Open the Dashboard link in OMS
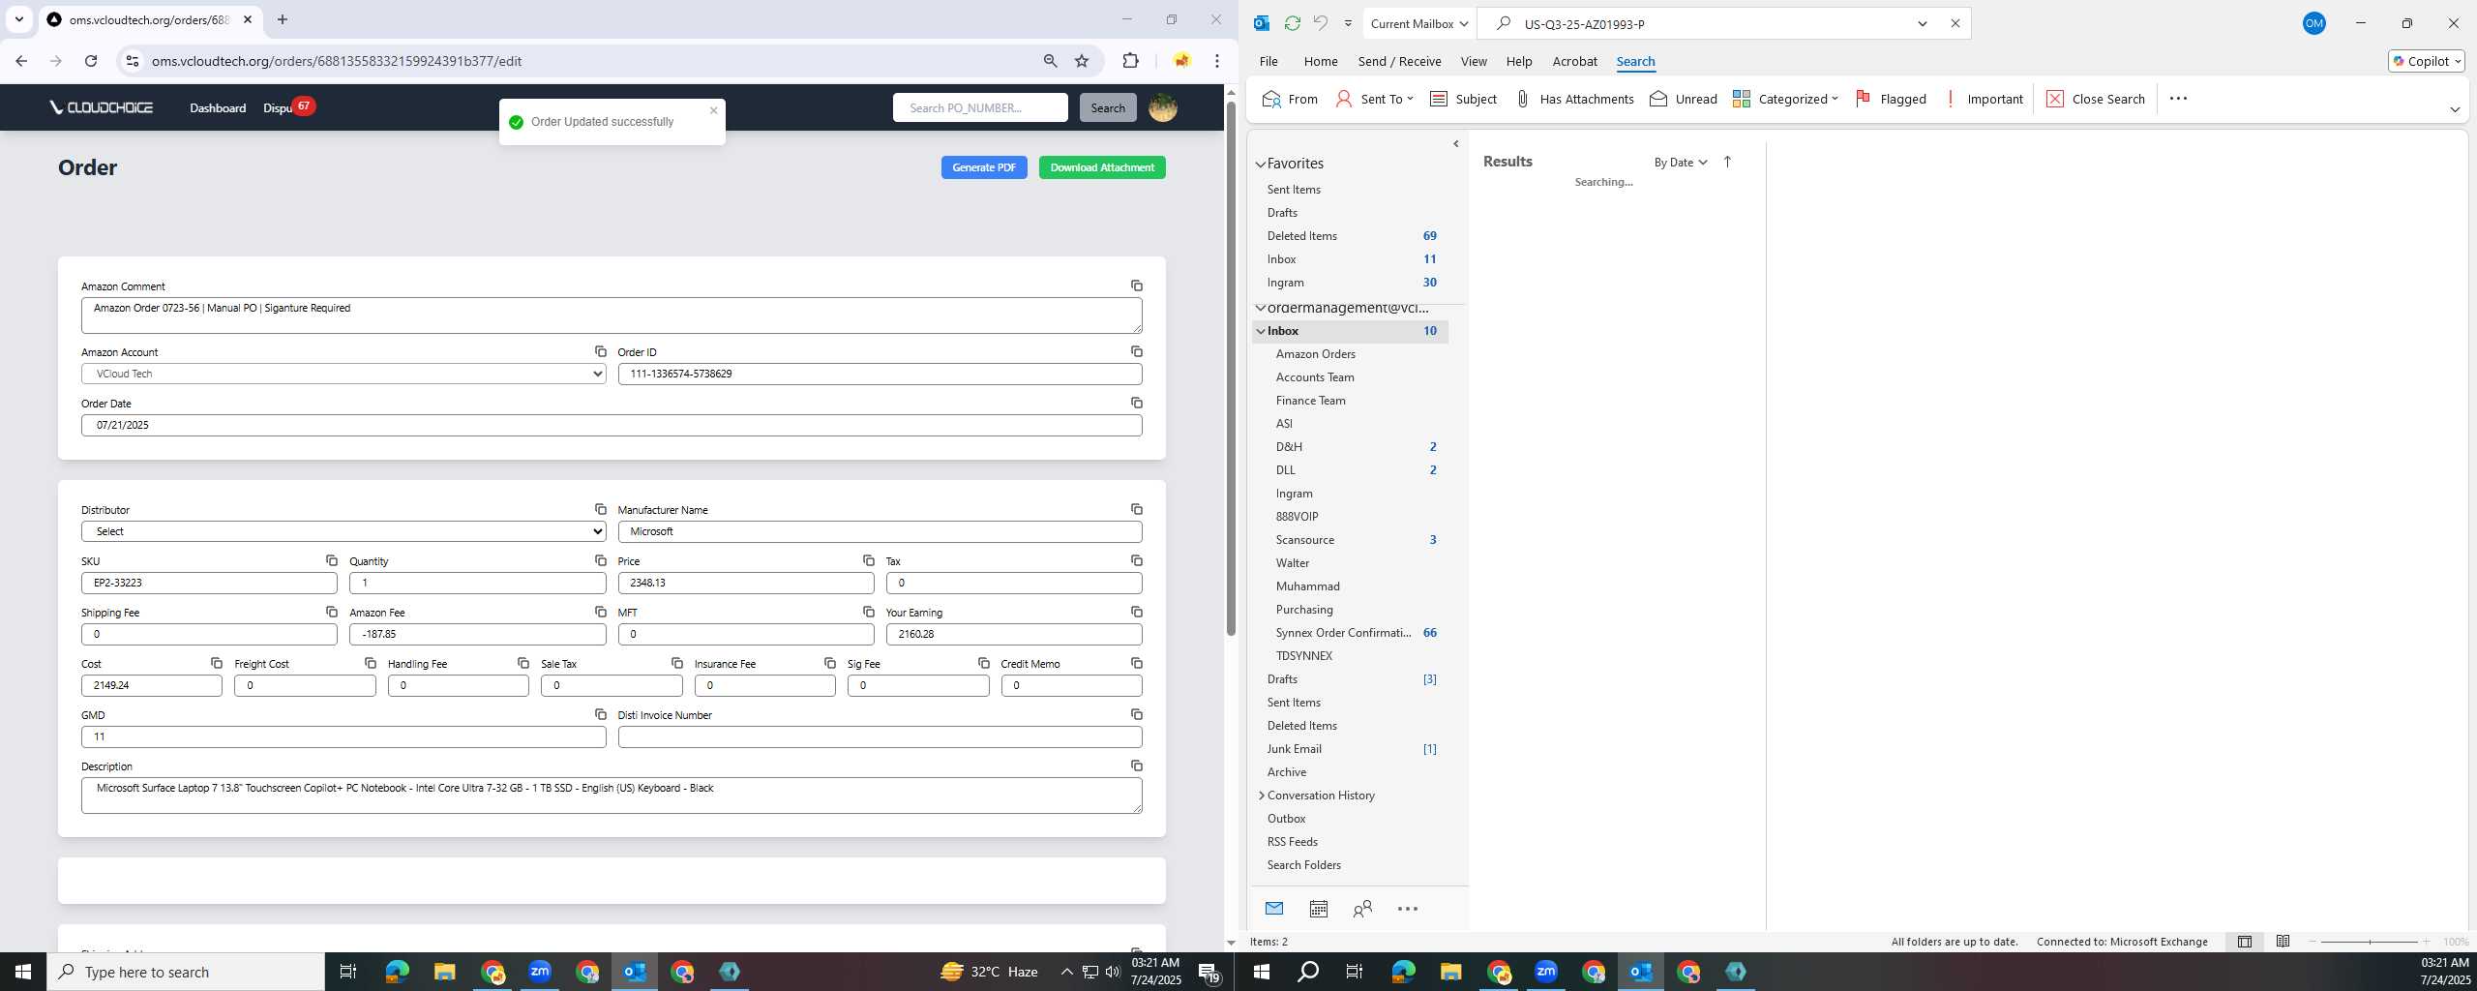 tap(218, 107)
